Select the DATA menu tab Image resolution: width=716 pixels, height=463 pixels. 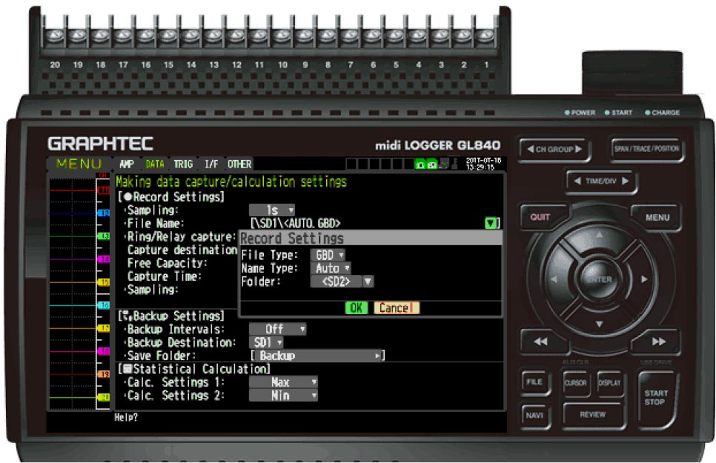pyautogui.click(x=155, y=164)
